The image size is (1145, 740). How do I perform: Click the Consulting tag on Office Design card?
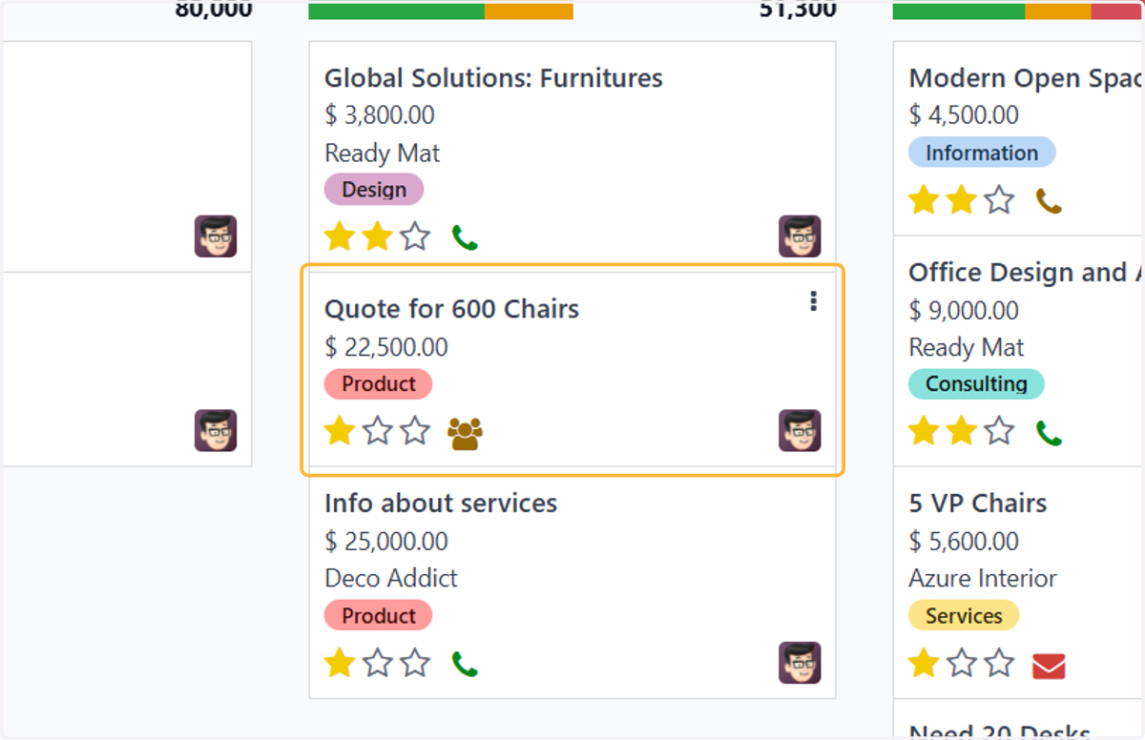pos(976,384)
